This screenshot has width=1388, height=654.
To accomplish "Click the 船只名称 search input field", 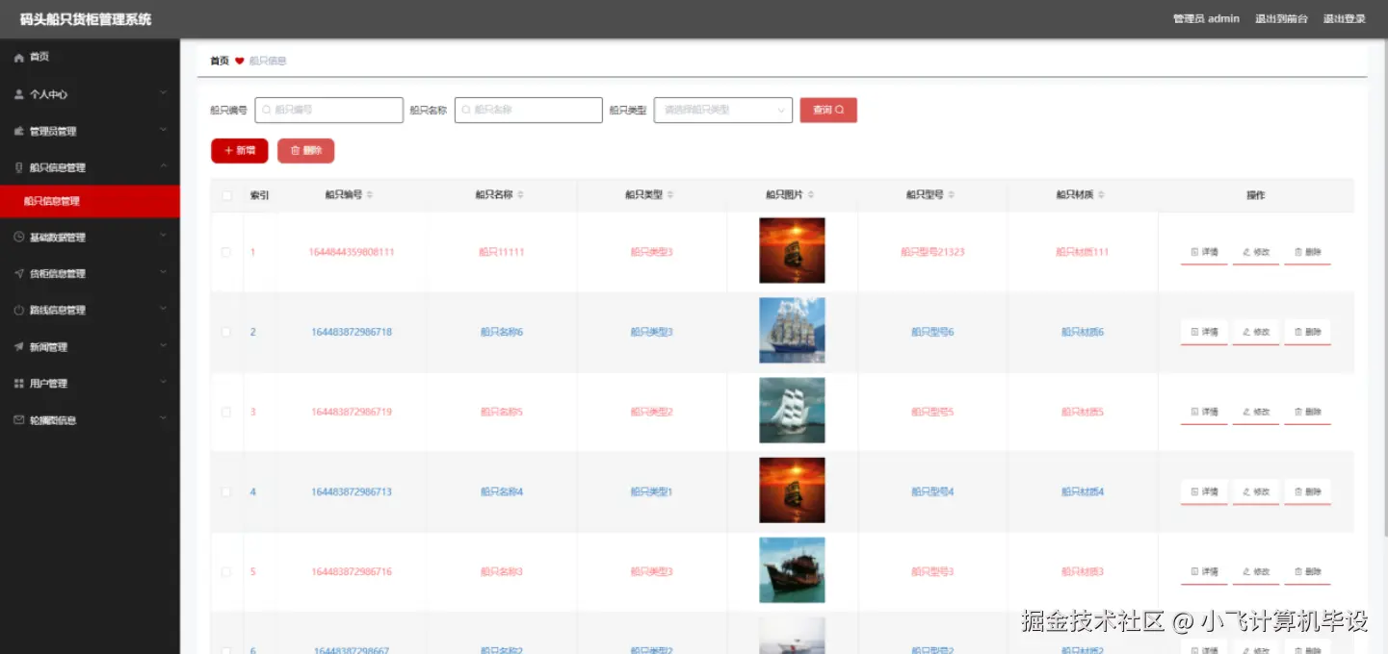I will click(x=529, y=111).
